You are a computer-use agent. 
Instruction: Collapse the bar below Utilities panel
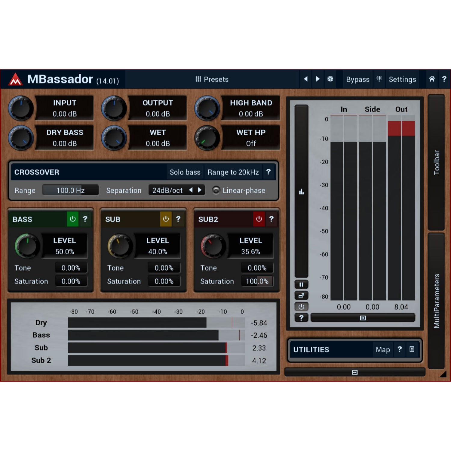[355, 373]
